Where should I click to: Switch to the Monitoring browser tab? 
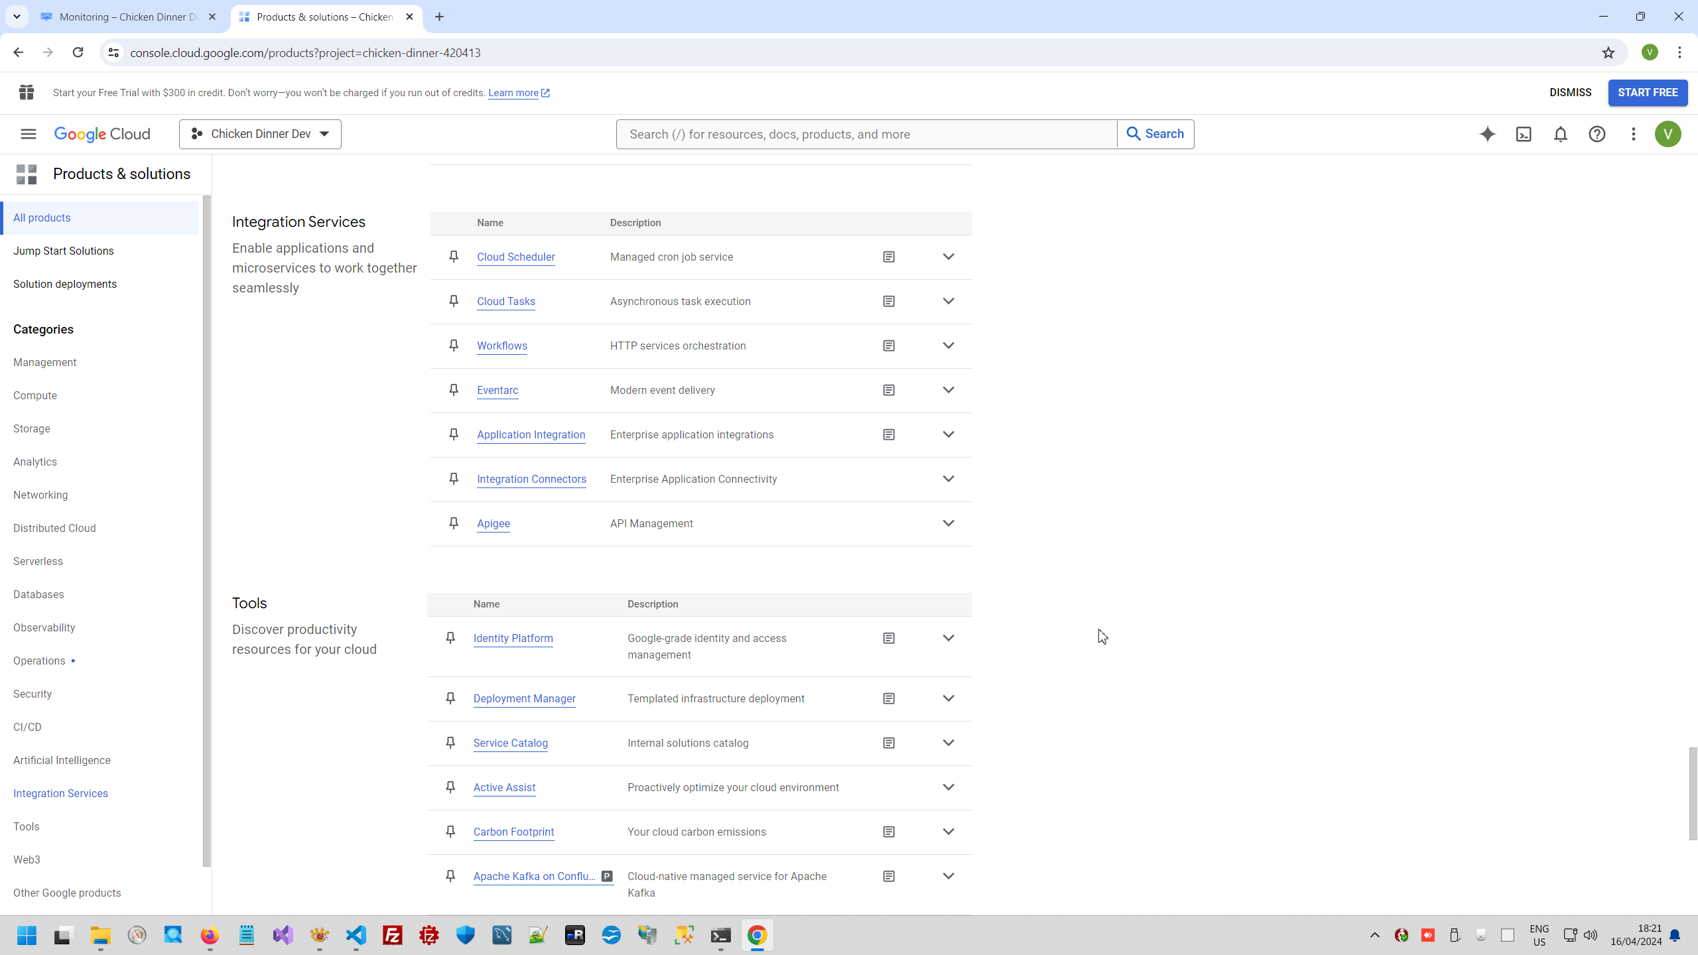point(127,17)
